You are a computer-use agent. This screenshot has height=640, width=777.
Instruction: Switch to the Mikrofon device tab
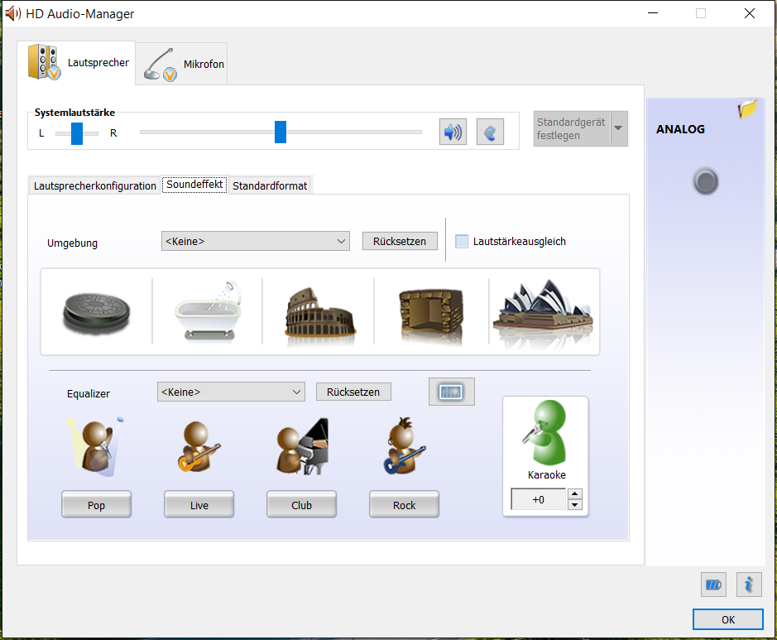click(182, 64)
